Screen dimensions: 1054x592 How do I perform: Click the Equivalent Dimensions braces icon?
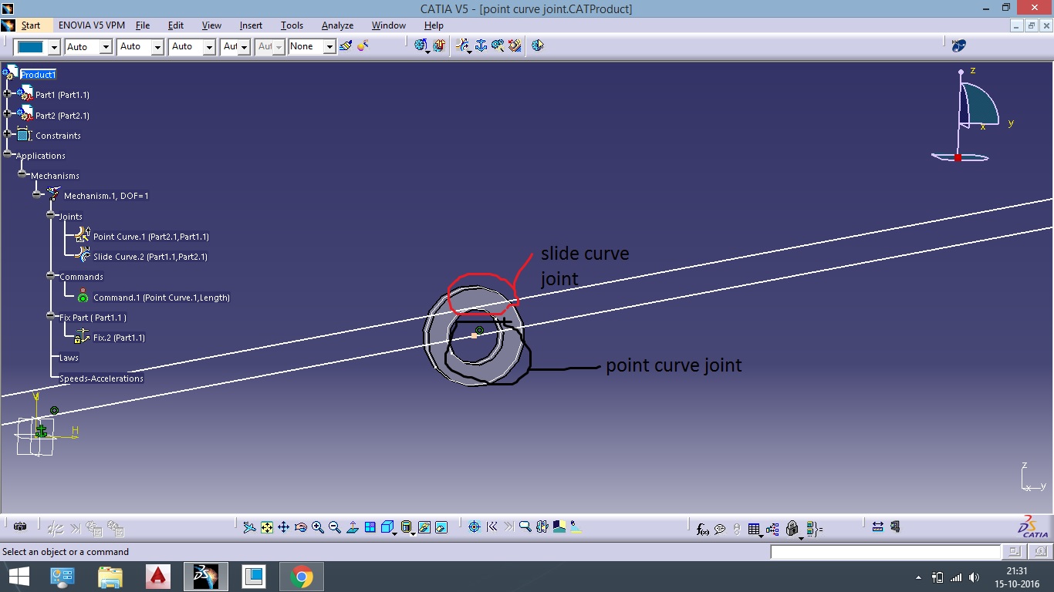tap(815, 529)
